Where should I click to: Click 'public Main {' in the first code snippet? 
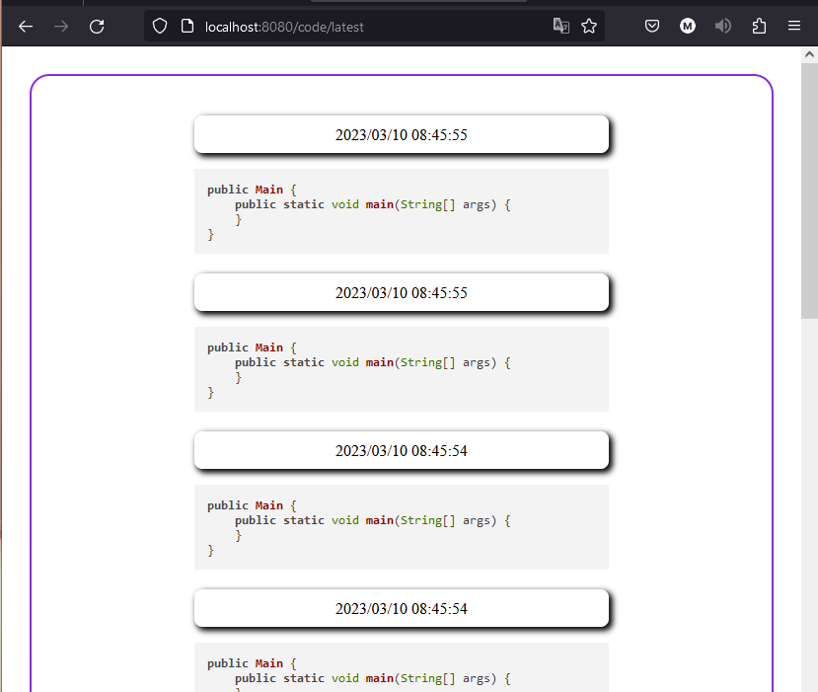tap(252, 190)
